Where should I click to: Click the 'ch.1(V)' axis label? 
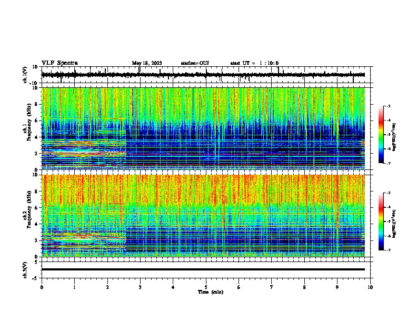click(x=25, y=75)
